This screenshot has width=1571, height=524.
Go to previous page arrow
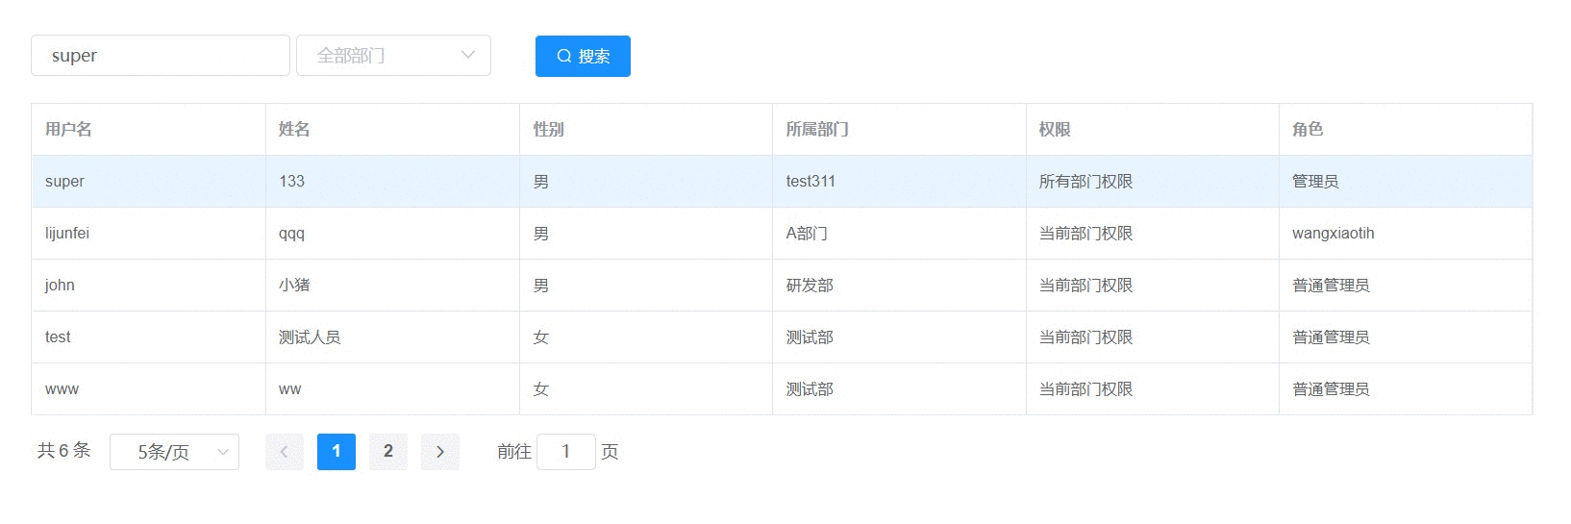pyautogui.click(x=285, y=452)
